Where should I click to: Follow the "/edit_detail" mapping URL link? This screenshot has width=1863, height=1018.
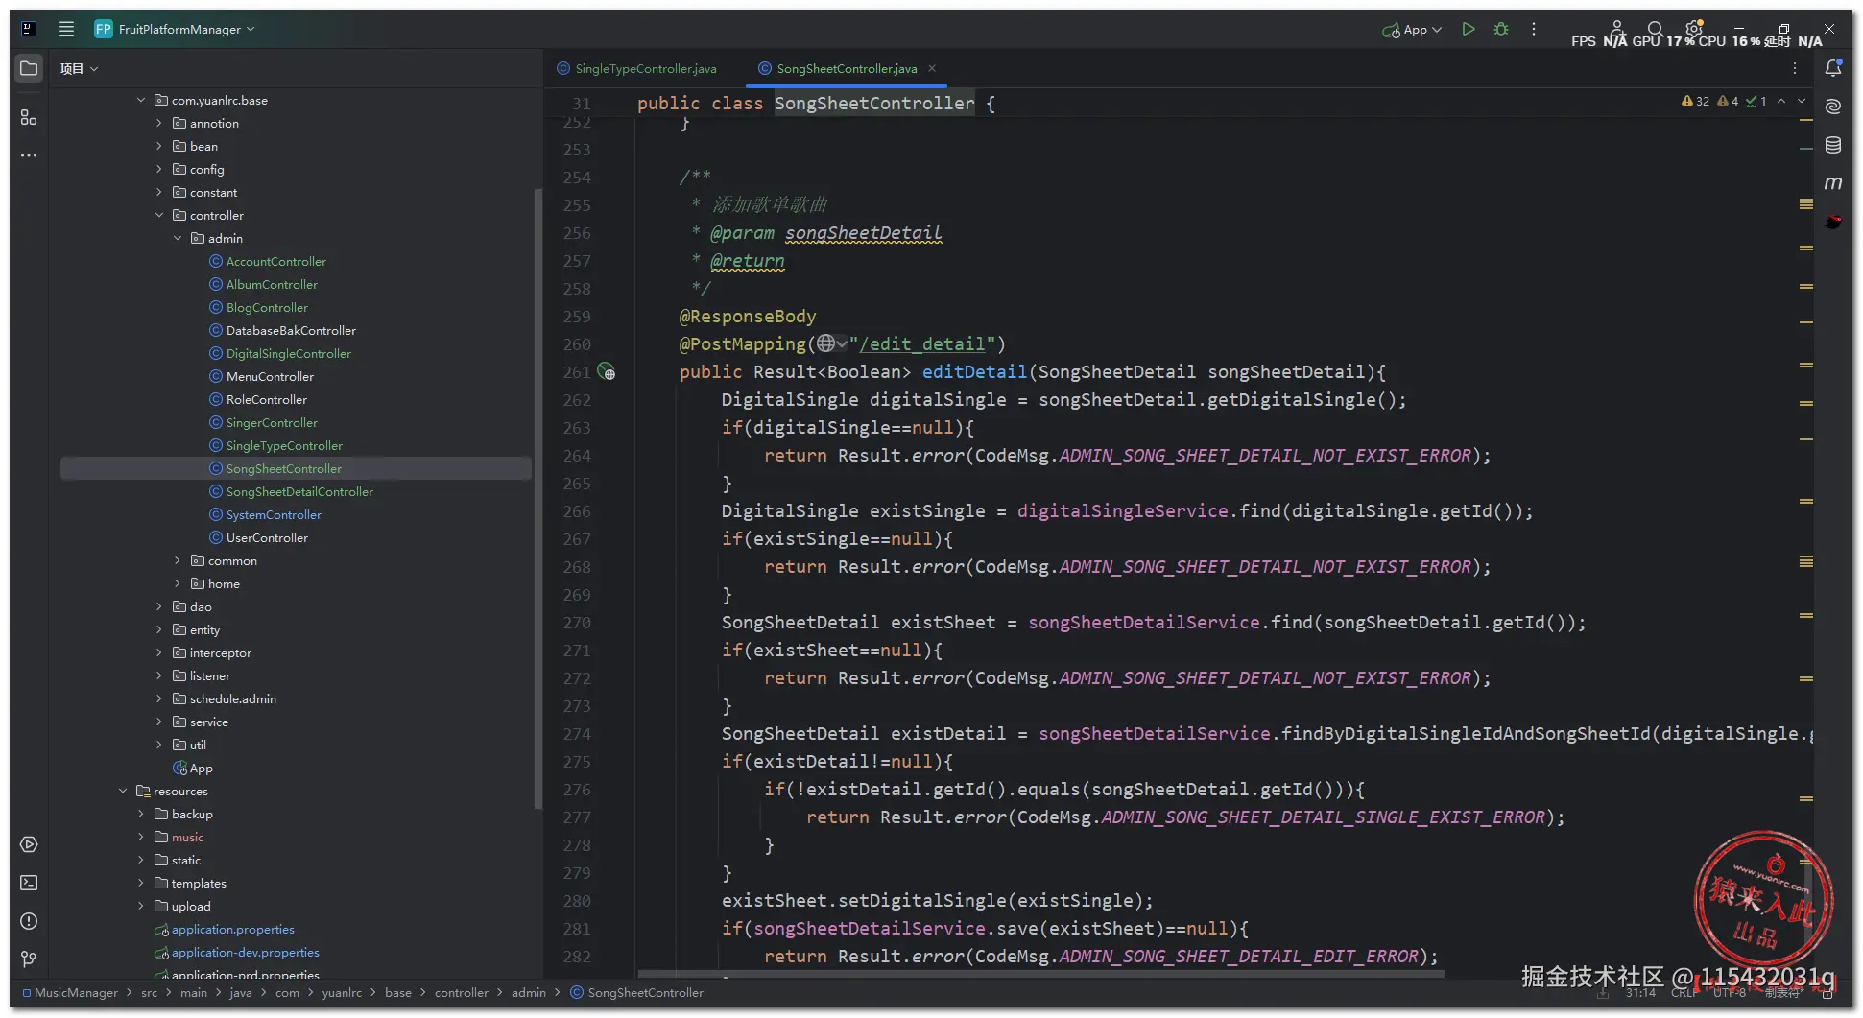[x=922, y=343]
